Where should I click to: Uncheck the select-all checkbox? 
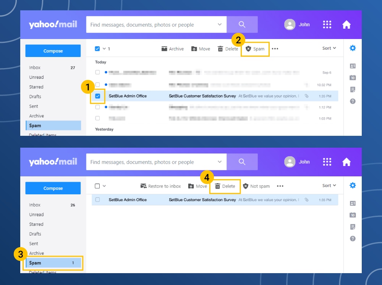(x=97, y=49)
